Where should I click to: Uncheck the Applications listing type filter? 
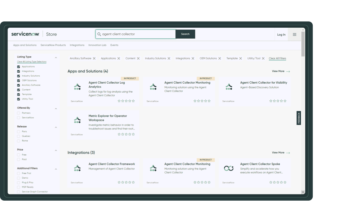click(x=18, y=66)
